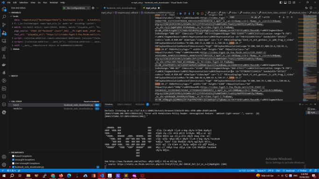319x179 pixels.
Task: Toggle User Uncaught Exceptions checkbox
Action: (13, 163)
